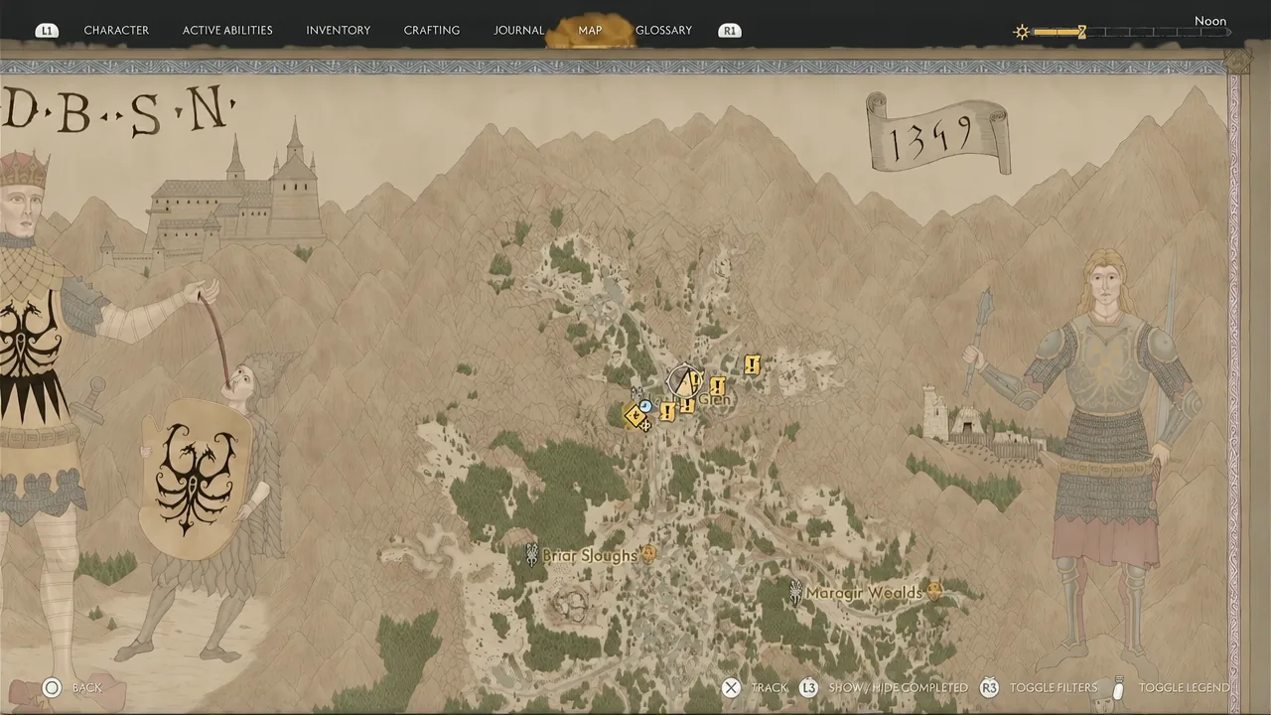Open the Glossary tab

coord(663,30)
